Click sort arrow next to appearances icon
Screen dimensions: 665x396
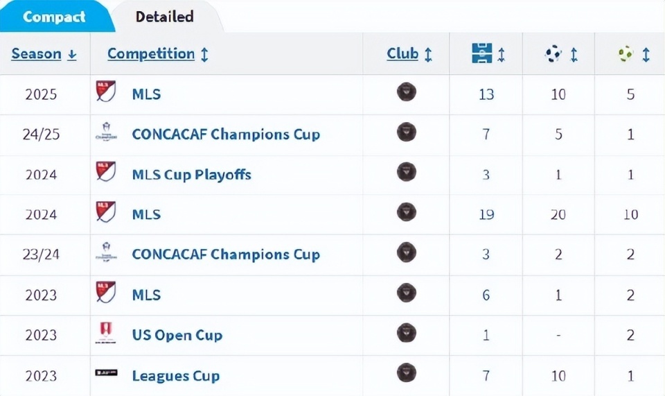(501, 54)
